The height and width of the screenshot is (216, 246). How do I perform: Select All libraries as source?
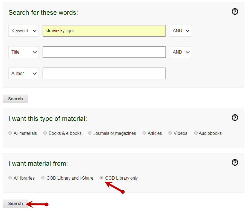click(10, 178)
